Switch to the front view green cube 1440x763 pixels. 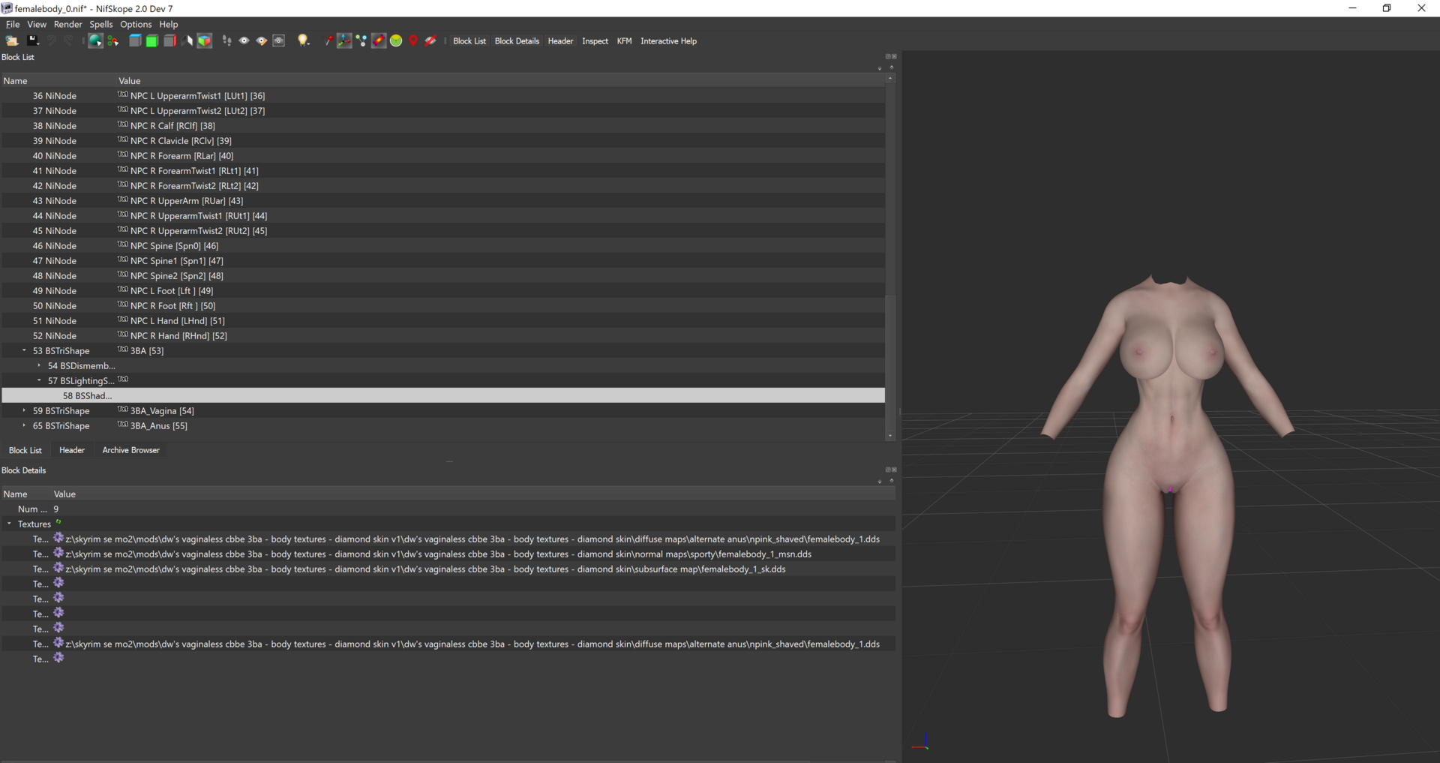click(152, 41)
